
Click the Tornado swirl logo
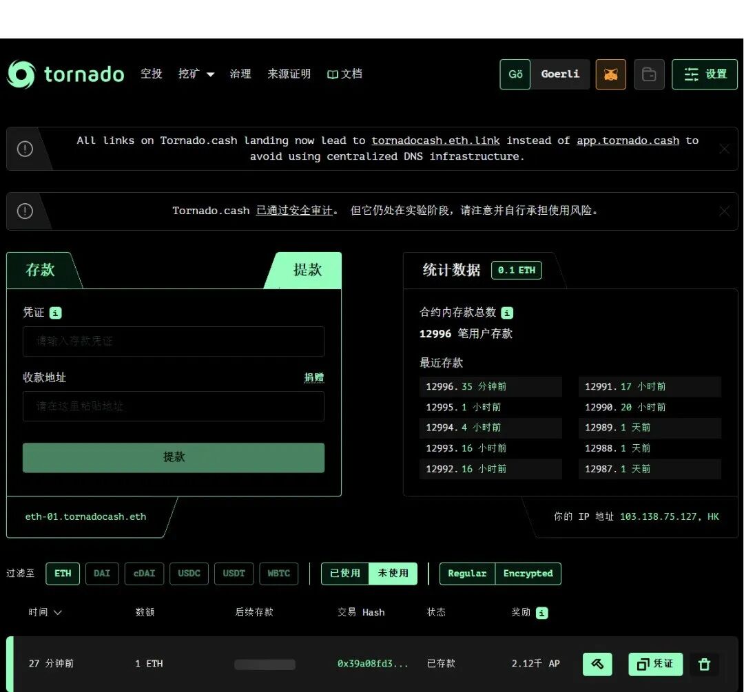[21, 74]
